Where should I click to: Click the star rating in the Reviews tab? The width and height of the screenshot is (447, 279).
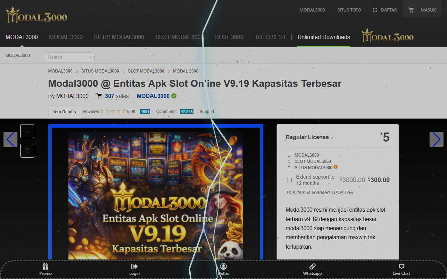click(113, 112)
